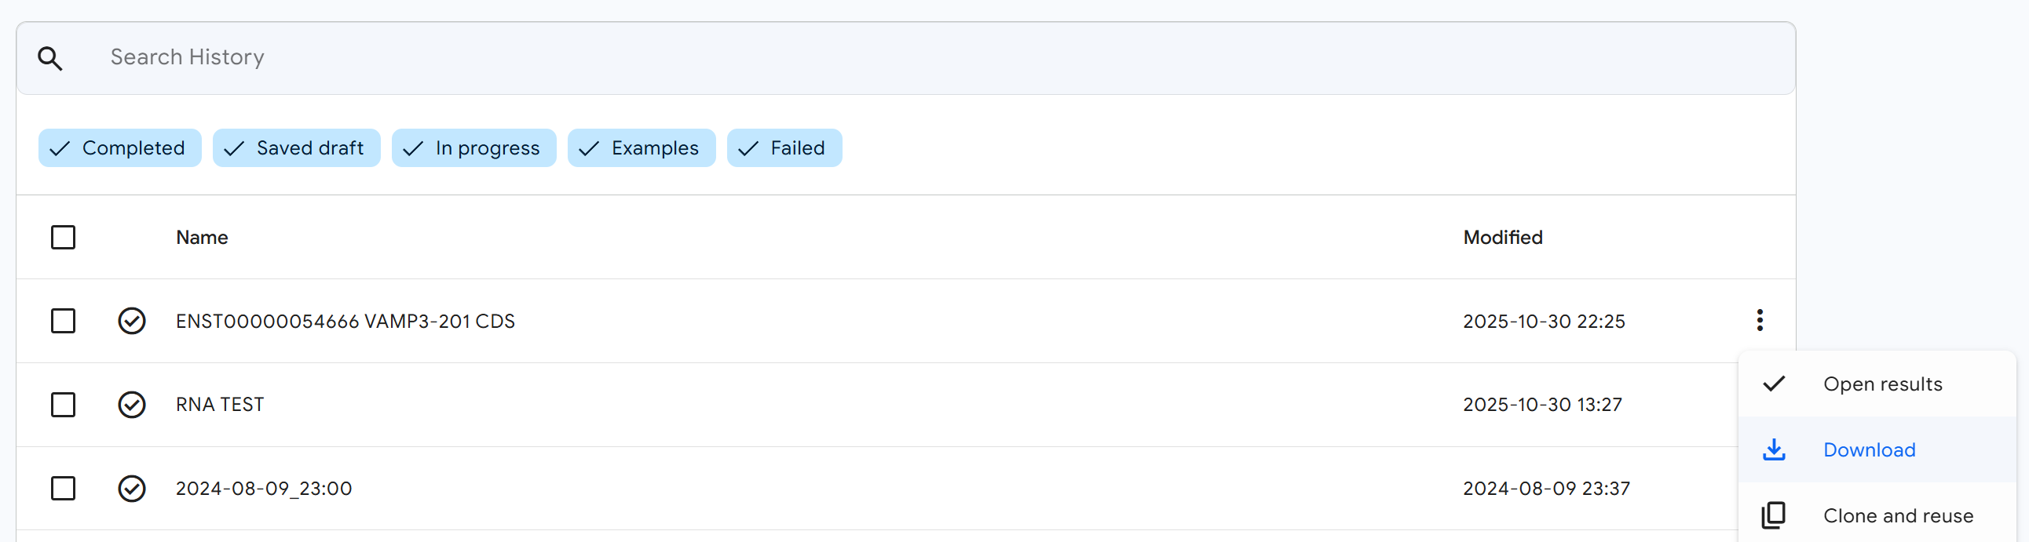Turn off the In progress filter

[x=473, y=148]
